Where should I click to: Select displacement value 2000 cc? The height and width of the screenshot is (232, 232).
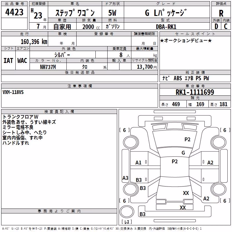tap(91, 27)
